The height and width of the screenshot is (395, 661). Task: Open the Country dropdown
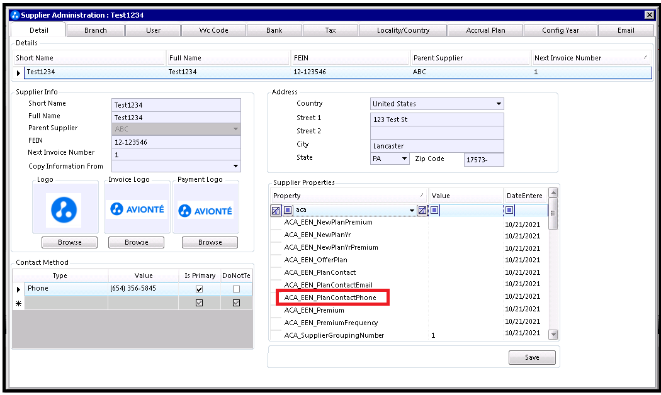(x=499, y=104)
